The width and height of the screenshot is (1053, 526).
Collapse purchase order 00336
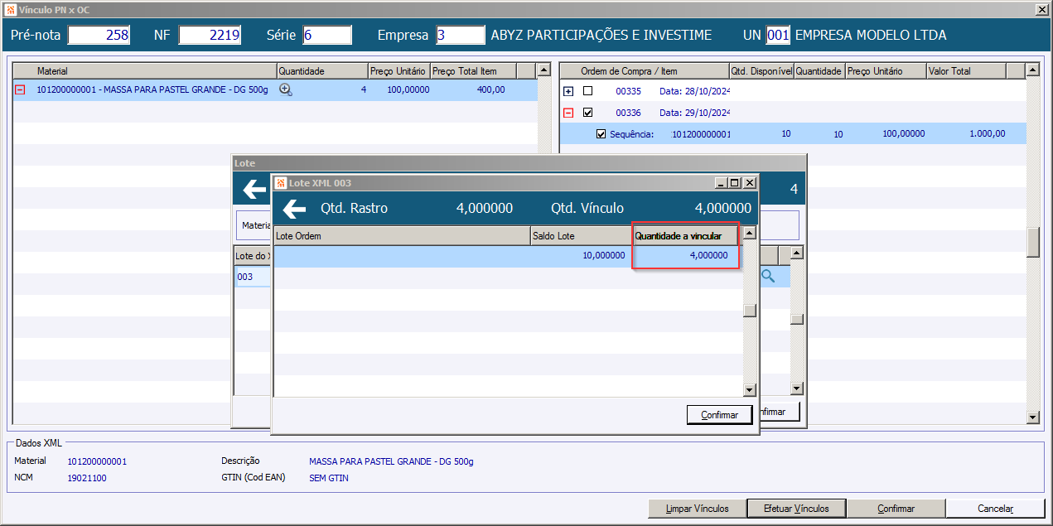(568, 112)
